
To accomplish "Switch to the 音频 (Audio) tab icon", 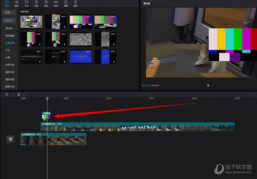I will (16, 4).
